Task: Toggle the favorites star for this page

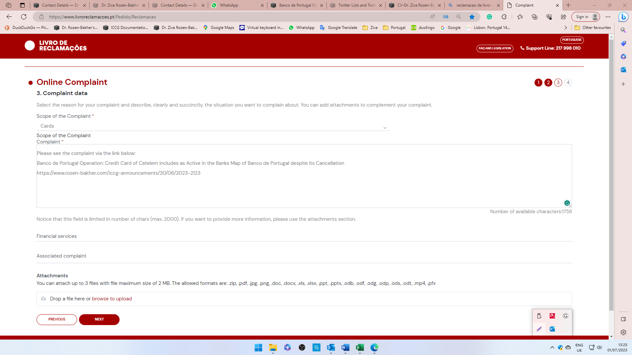Action: click(472, 16)
